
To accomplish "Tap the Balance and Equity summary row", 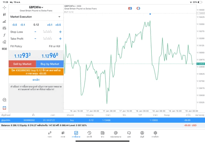I will tap(102, 125).
